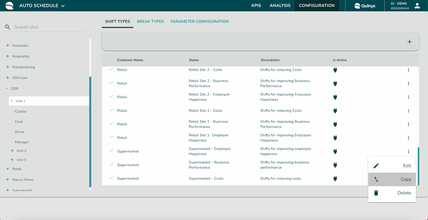The image size is (428, 220).
Task: Open kebab menu for Supermarket - Employee Happiness
Action: (408, 152)
